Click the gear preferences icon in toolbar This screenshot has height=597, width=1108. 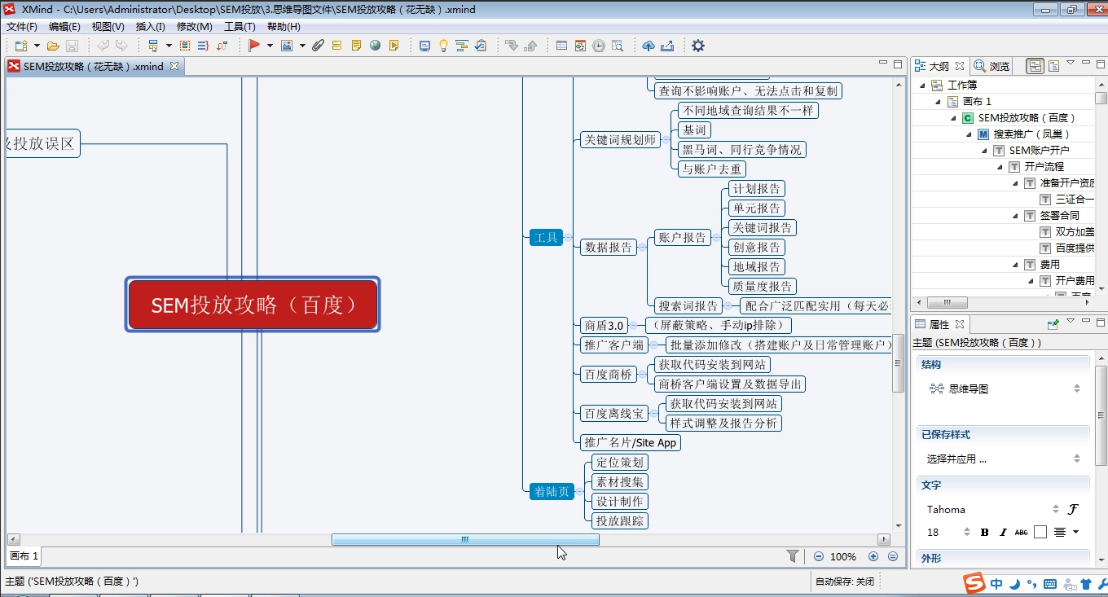[x=698, y=46]
